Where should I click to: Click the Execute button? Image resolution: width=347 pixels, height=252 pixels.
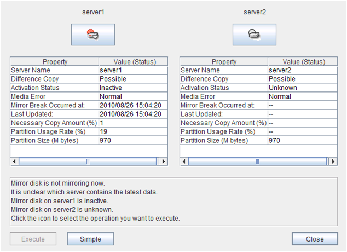pos(33,239)
